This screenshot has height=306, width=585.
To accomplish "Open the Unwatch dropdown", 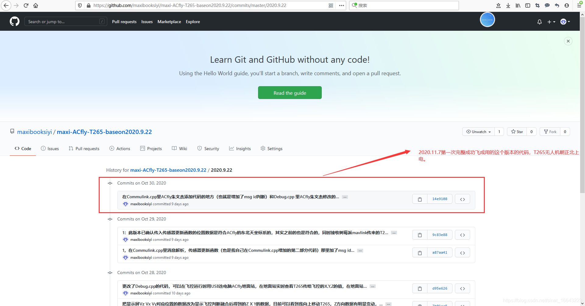I will (x=478, y=132).
